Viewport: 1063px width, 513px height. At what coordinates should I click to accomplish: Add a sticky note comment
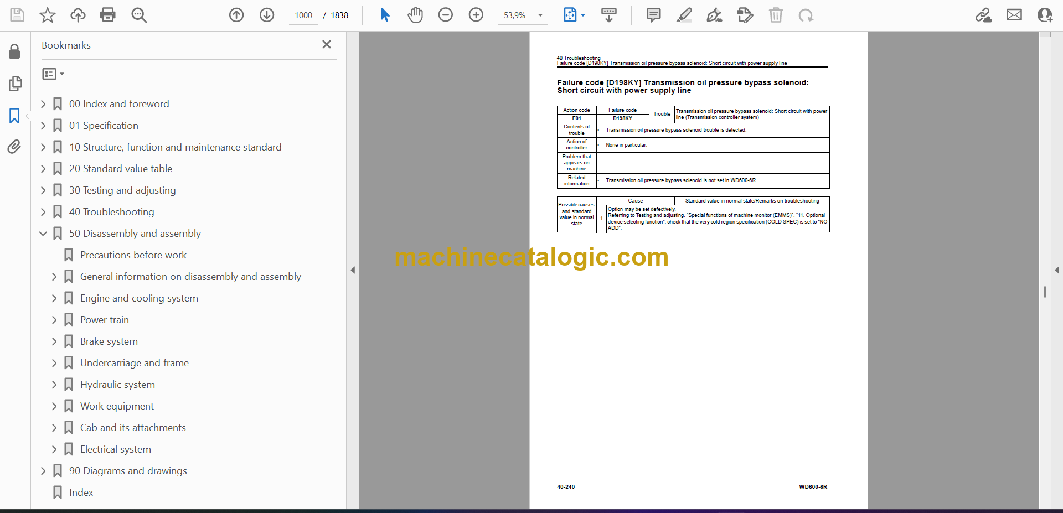(x=654, y=15)
